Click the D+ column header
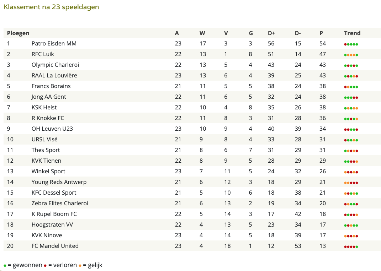 271,33
